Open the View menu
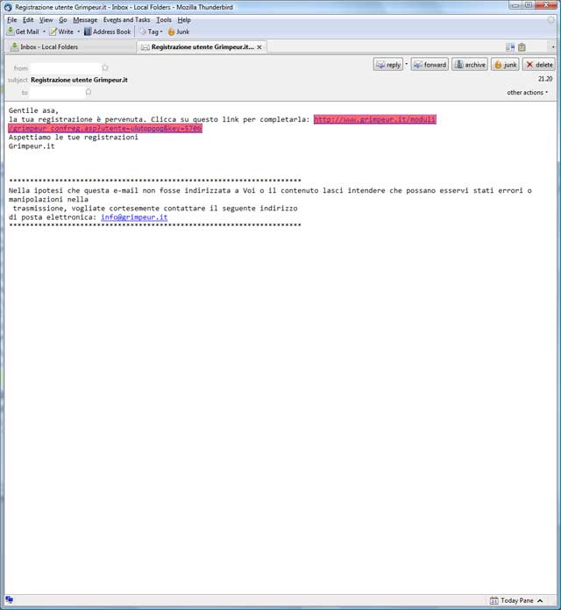Image resolution: width=561 pixels, height=610 pixels. (x=46, y=20)
